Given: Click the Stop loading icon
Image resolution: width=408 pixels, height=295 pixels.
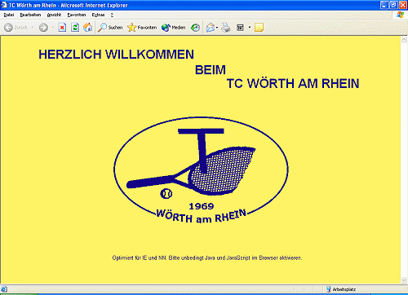Looking at the screenshot, I should click(x=62, y=28).
